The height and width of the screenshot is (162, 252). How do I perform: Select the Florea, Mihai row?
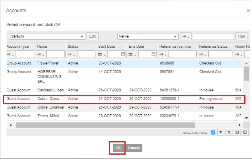click(125, 116)
